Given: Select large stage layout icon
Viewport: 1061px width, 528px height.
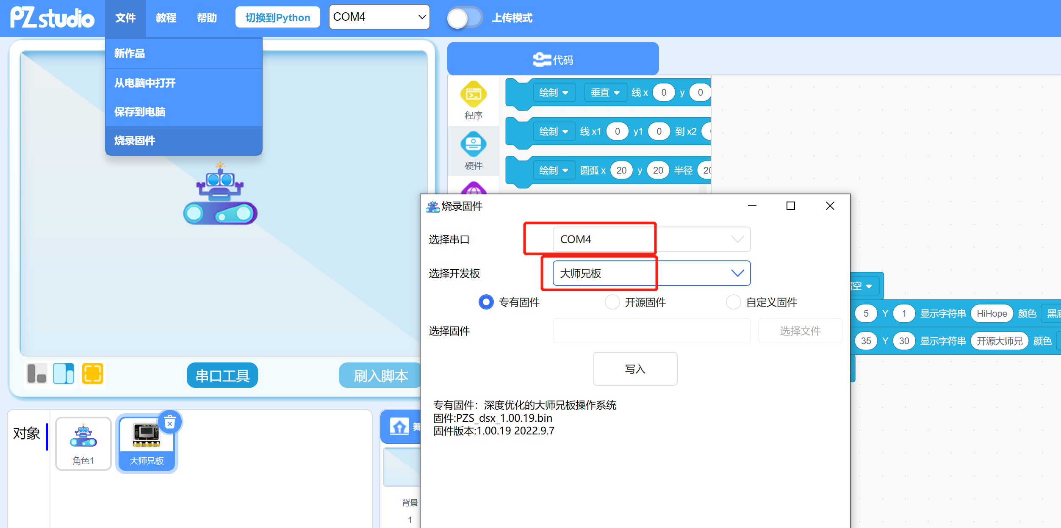Looking at the screenshot, I should coord(64,374).
